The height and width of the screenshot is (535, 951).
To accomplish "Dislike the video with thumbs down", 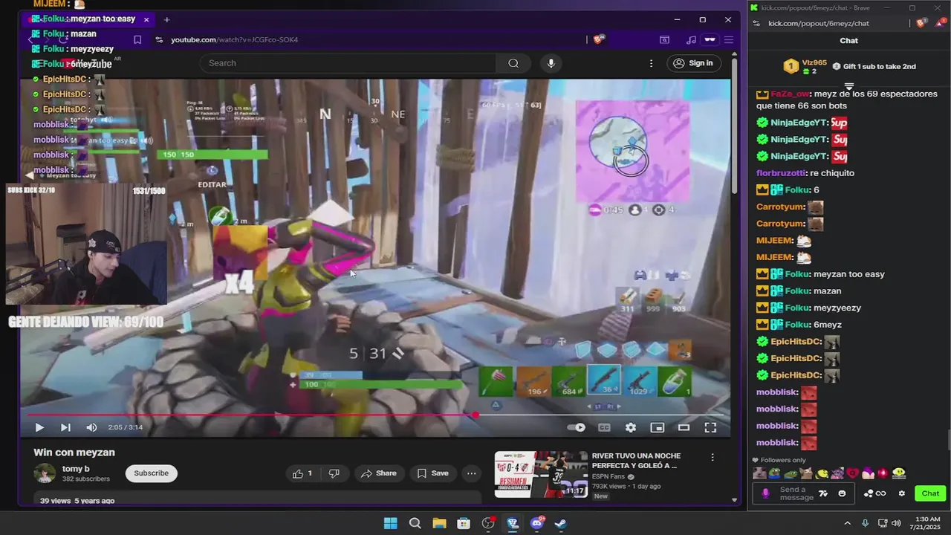I will (x=334, y=473).
